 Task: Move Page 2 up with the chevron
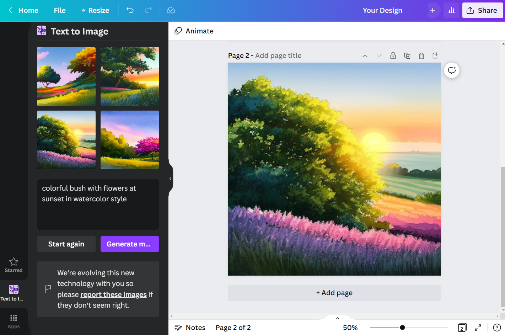365,55
